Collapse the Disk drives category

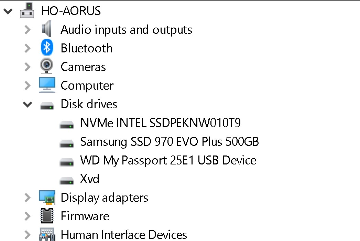[27, 104]
